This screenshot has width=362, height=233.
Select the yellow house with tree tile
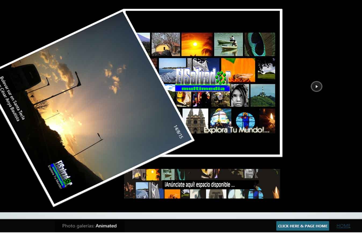pos(166,44)
